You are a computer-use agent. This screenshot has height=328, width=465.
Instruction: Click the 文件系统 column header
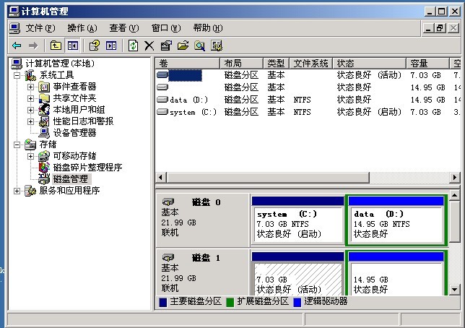tap(311, 64)
